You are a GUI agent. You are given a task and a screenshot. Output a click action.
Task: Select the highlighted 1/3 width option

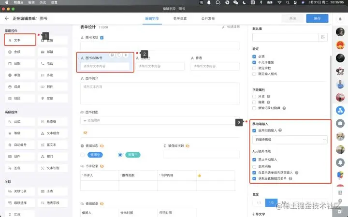click(x=271, y=203)
